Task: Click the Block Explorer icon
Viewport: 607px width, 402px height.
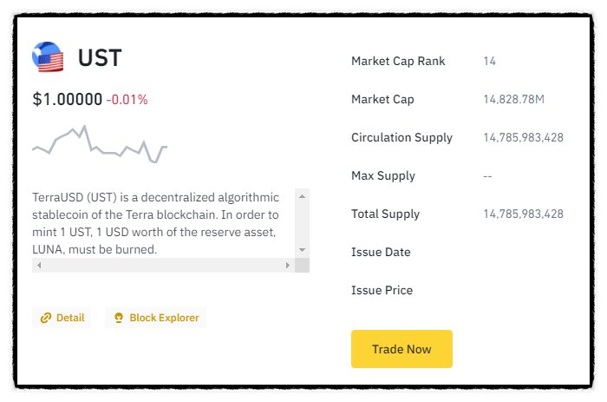Action: pos(119,318)
